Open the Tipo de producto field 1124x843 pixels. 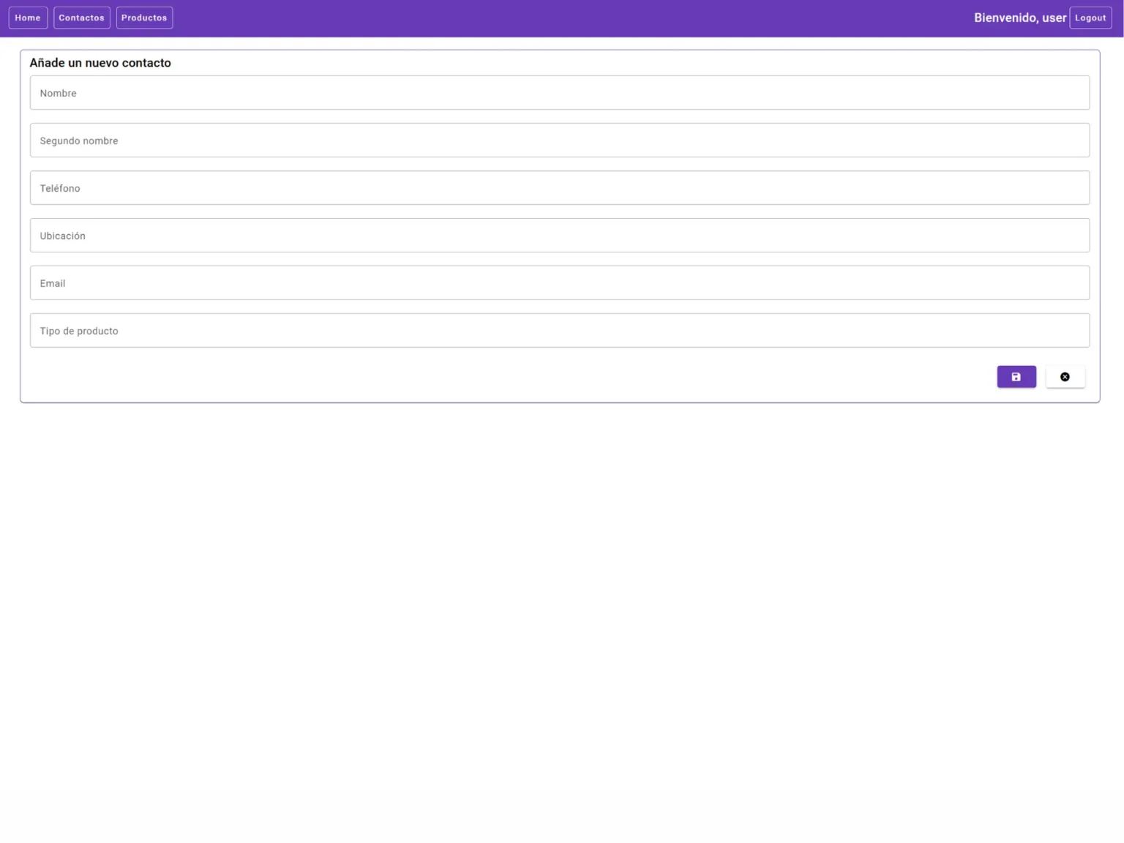tap(560, 331)
